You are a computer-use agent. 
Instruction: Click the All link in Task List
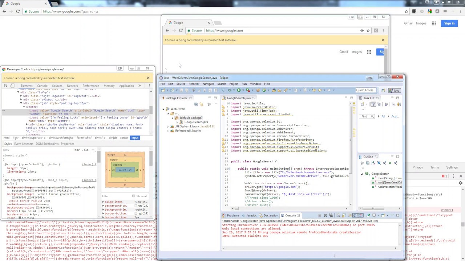point(383,116)
